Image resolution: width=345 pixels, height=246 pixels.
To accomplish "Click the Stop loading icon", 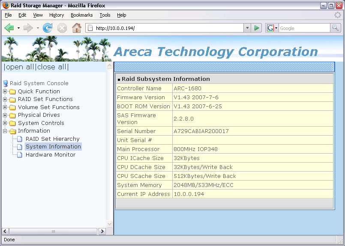I will 62,28.
